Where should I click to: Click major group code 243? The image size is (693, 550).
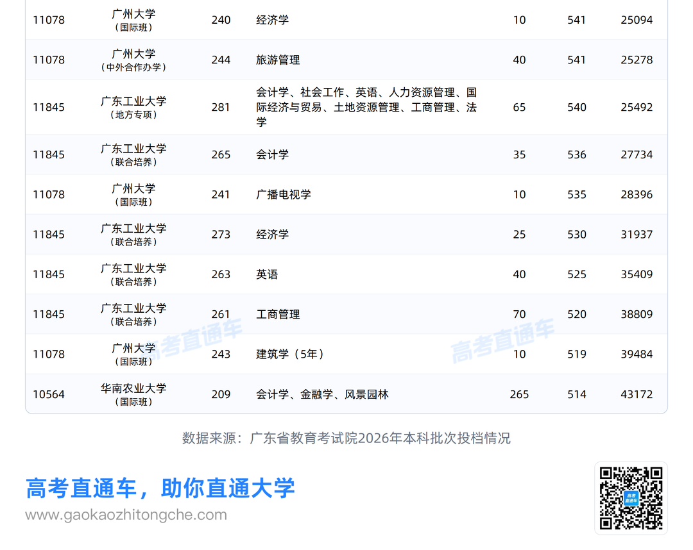221,354
